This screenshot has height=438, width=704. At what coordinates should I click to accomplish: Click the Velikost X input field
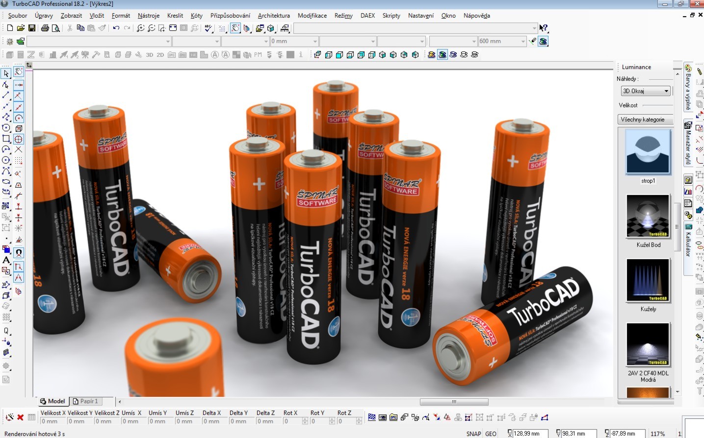(x=53, y=421)
